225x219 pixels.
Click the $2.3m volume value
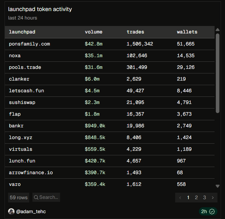[92, 103]
